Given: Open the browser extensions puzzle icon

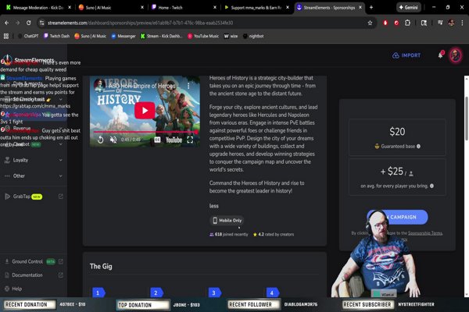Looking at the screenshot, I should click(407, 23).
